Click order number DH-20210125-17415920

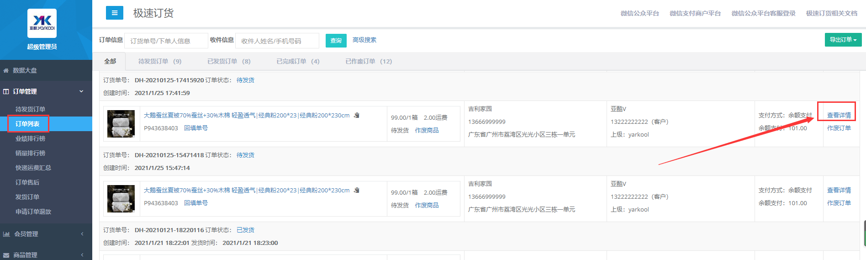point(169,80)
